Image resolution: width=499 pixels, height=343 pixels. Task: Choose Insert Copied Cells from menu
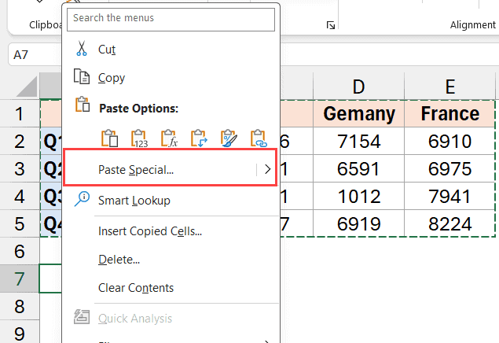[x=150, y=231]
